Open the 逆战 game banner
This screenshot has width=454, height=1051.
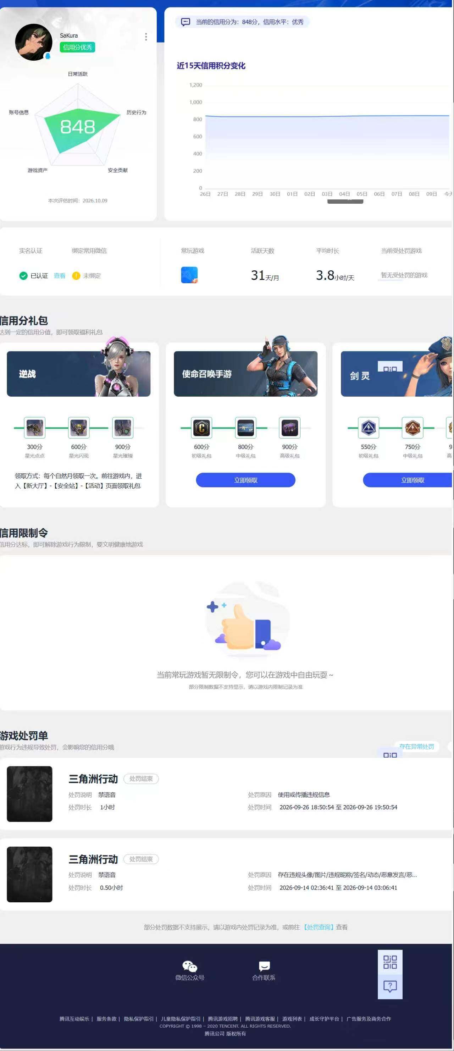click(79, 373)
